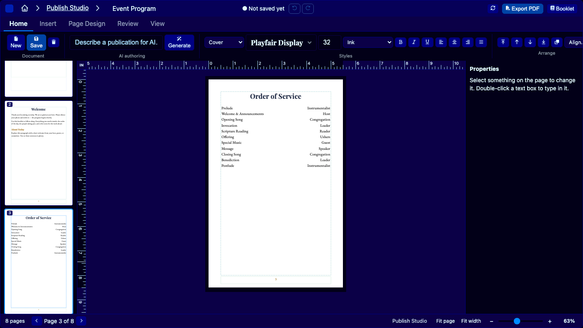The image size is (583, 328).
Task: Duplicate the selected object
Action: pos(557,42)
